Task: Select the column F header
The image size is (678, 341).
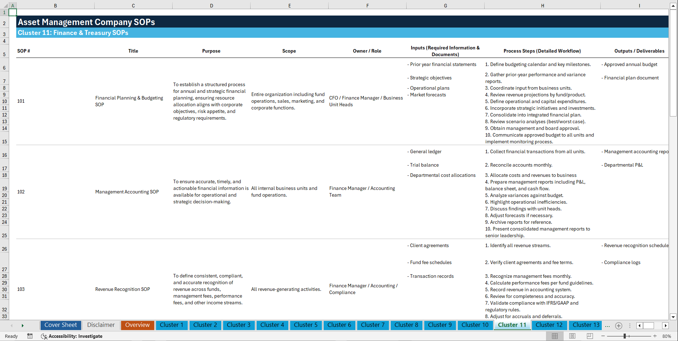Action: coord(367,5)
